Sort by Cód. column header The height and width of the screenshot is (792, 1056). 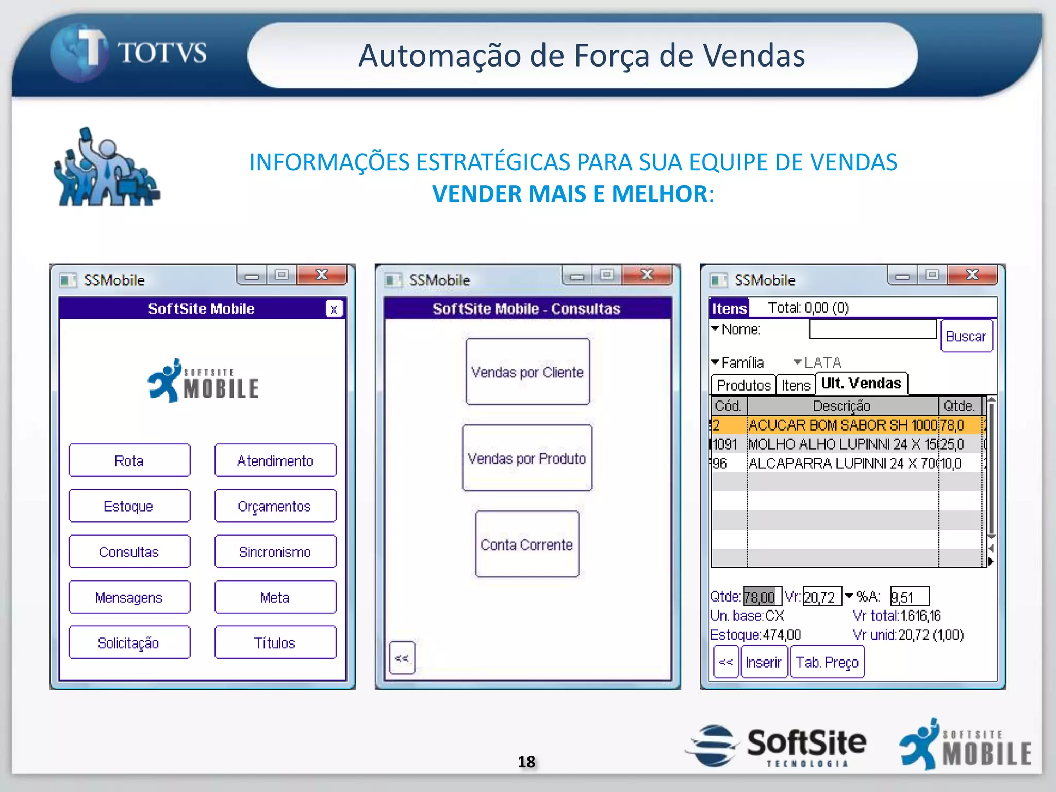pos(729,406)
